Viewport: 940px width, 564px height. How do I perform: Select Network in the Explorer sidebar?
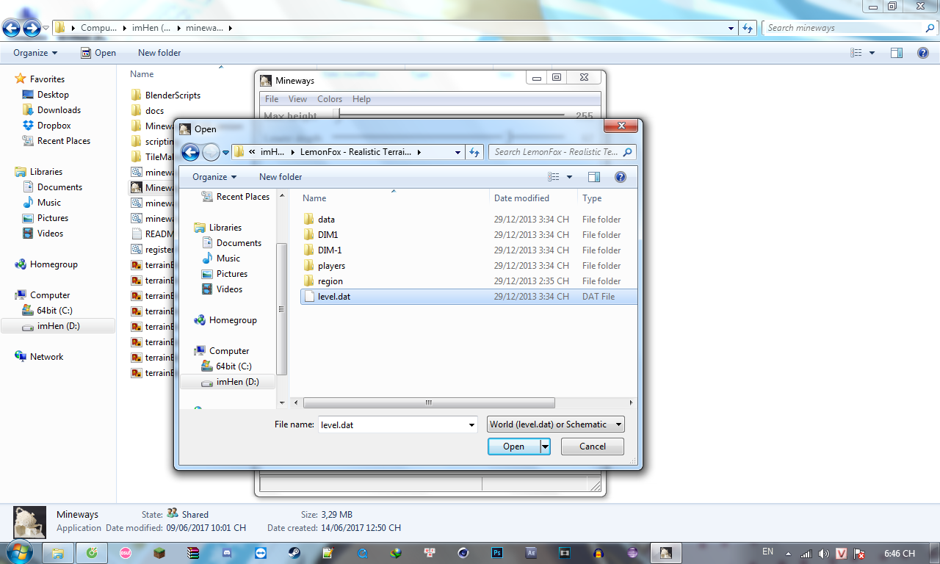click(46, 357)
